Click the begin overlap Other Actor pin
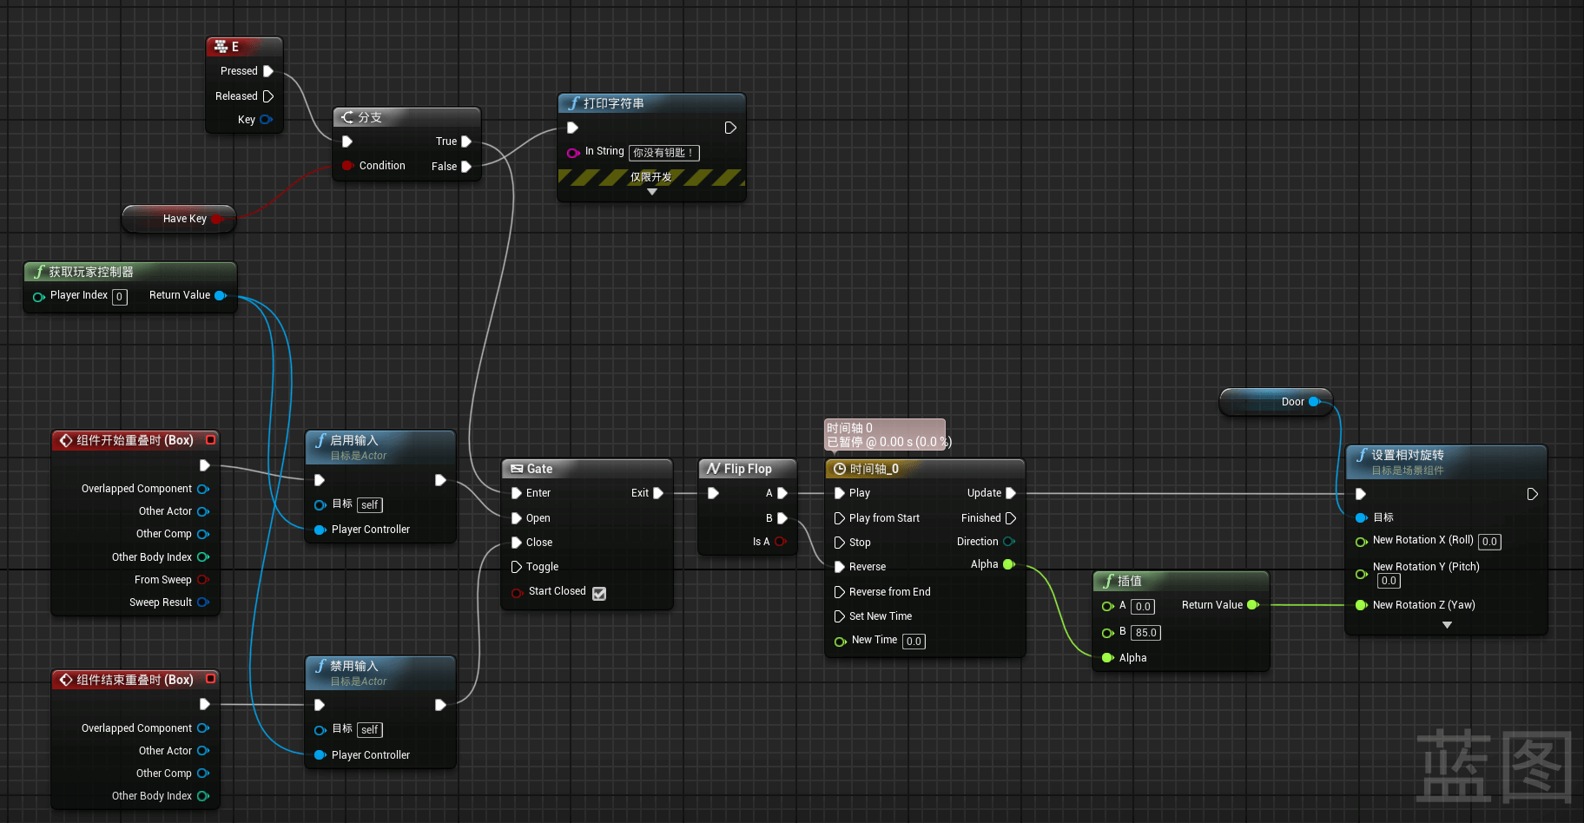 tap(203, 512)
